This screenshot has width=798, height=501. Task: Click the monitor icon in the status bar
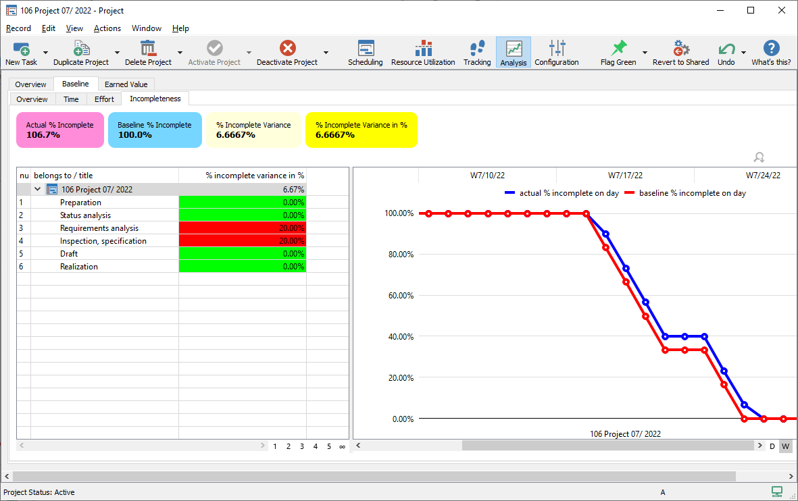[x=777, y=492]
